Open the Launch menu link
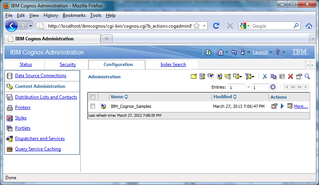The width and height of the screenshot is (319, 185). 260,52
